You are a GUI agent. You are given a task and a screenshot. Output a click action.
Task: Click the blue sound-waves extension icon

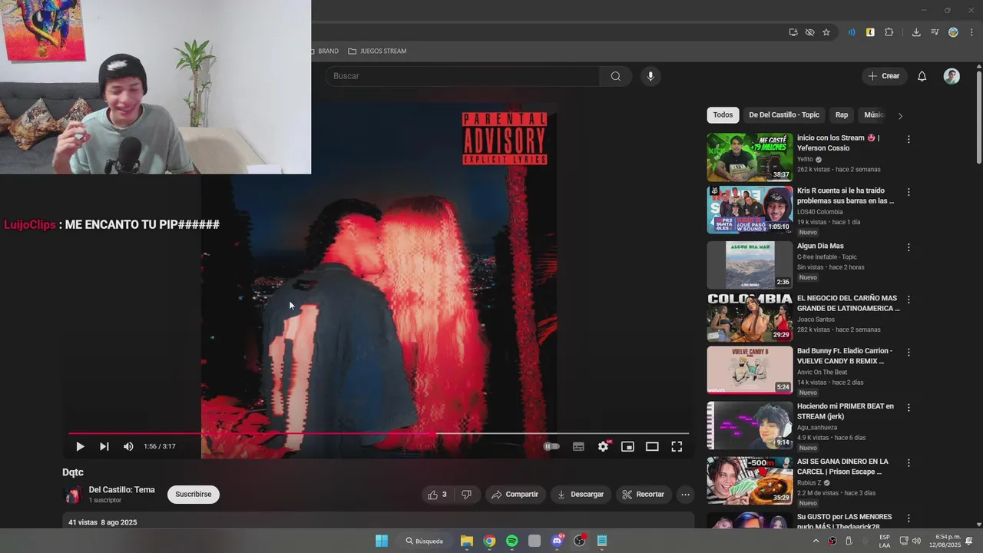pos(852,32)
